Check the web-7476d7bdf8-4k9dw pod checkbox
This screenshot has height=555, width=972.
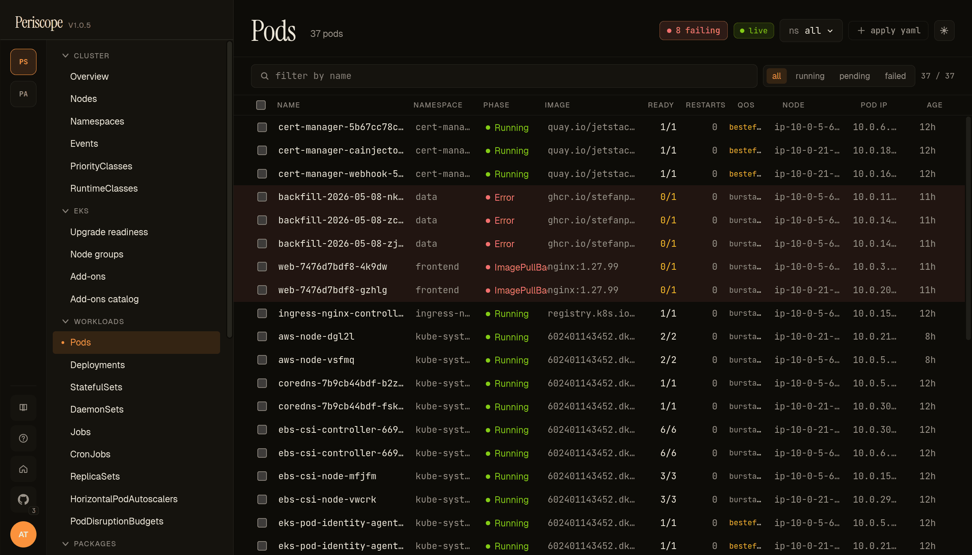262,267
